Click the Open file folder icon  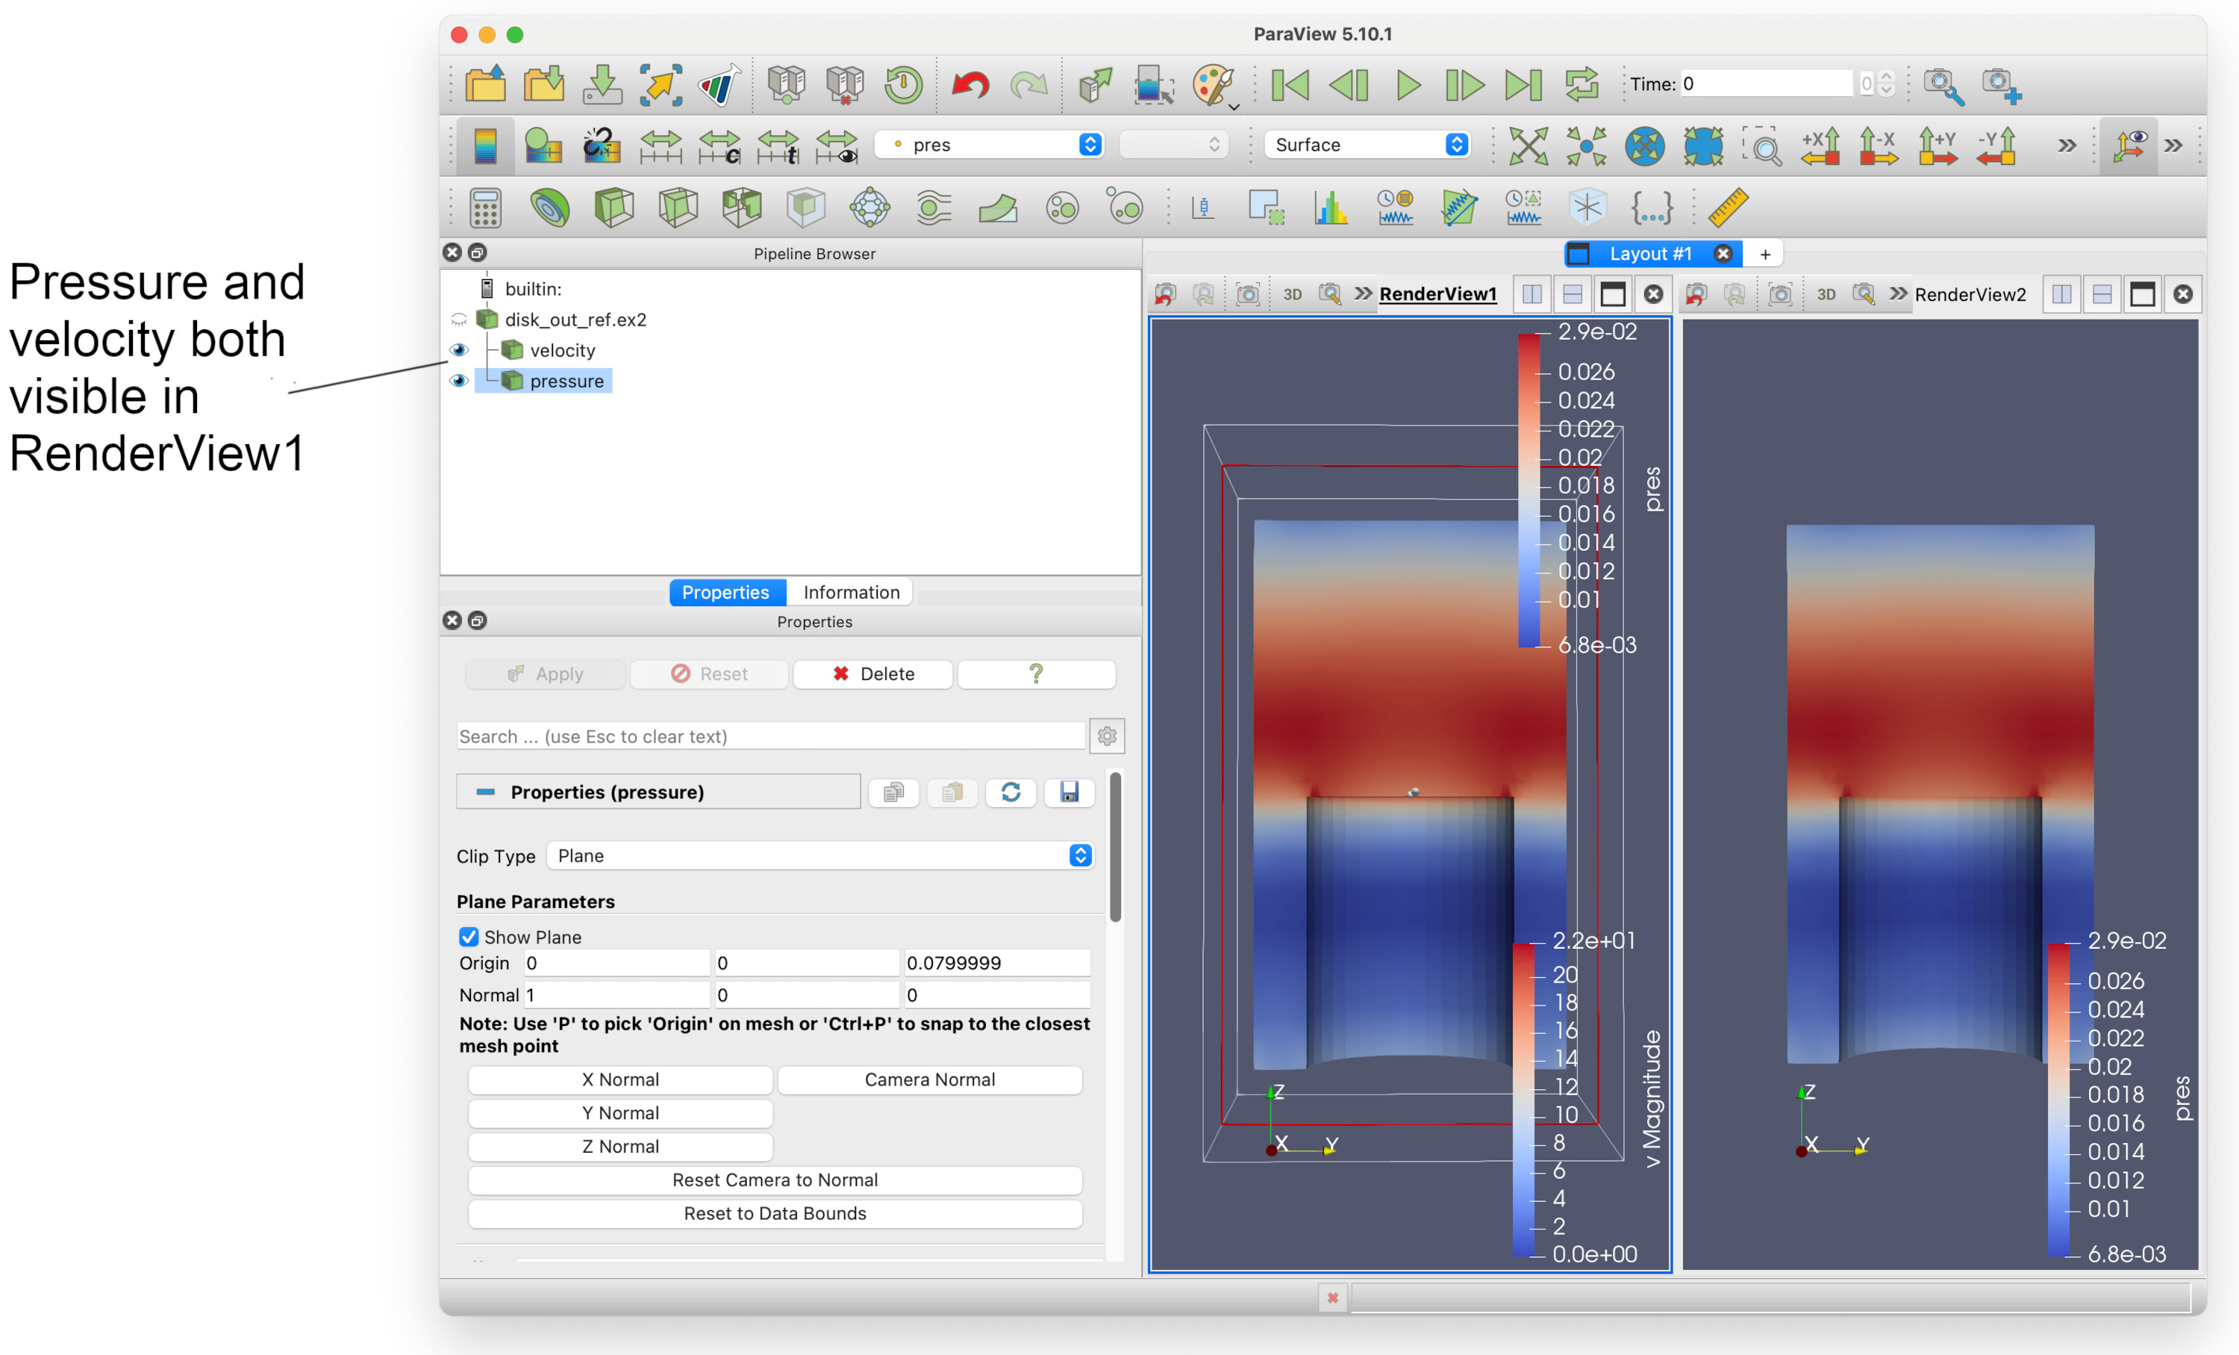click(x=485, y=84)
